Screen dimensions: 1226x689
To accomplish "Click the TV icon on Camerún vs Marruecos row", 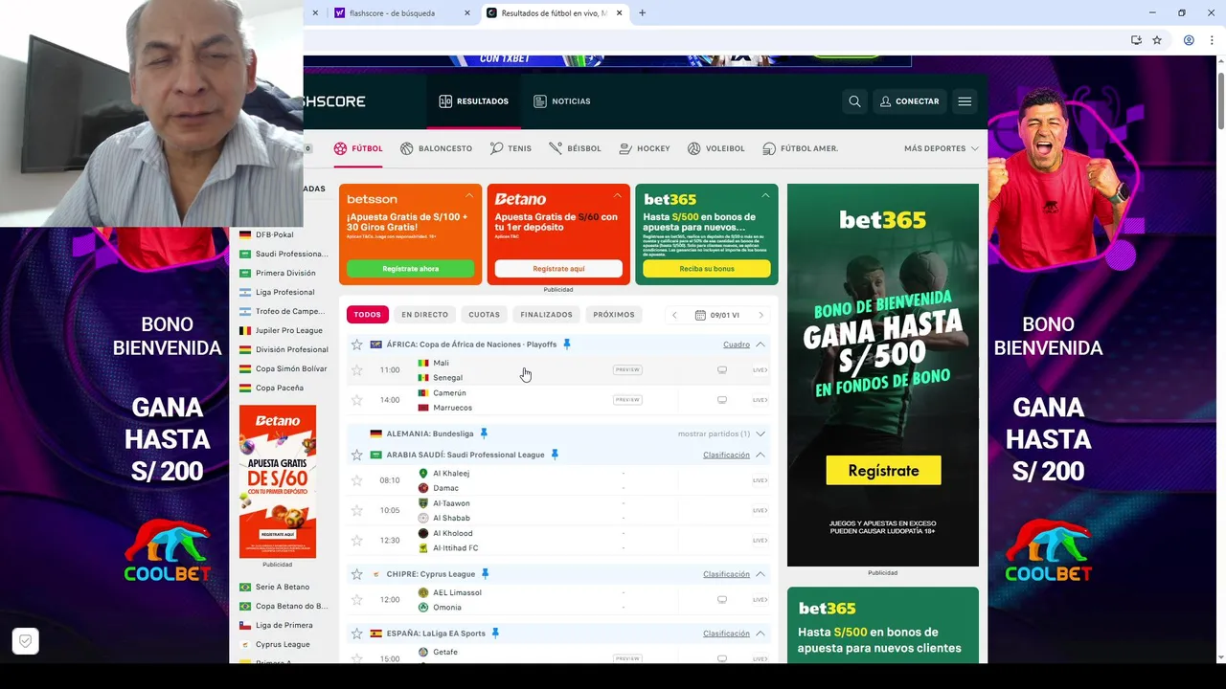I will point(722,400).
